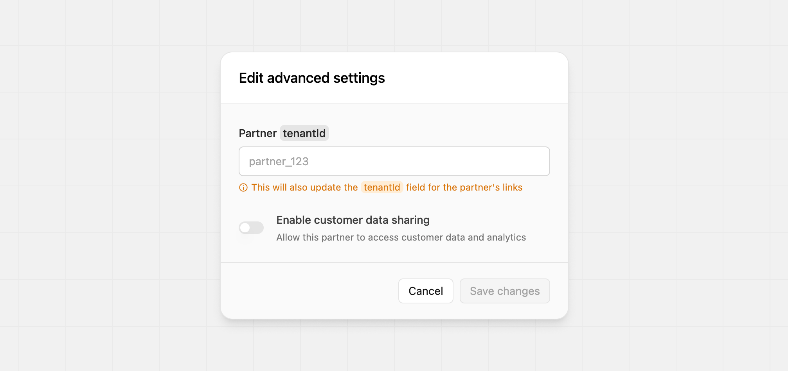The image size is (788, 371).
Task: Click the orange tenantId badge in warning
Action: click(382, 187)
